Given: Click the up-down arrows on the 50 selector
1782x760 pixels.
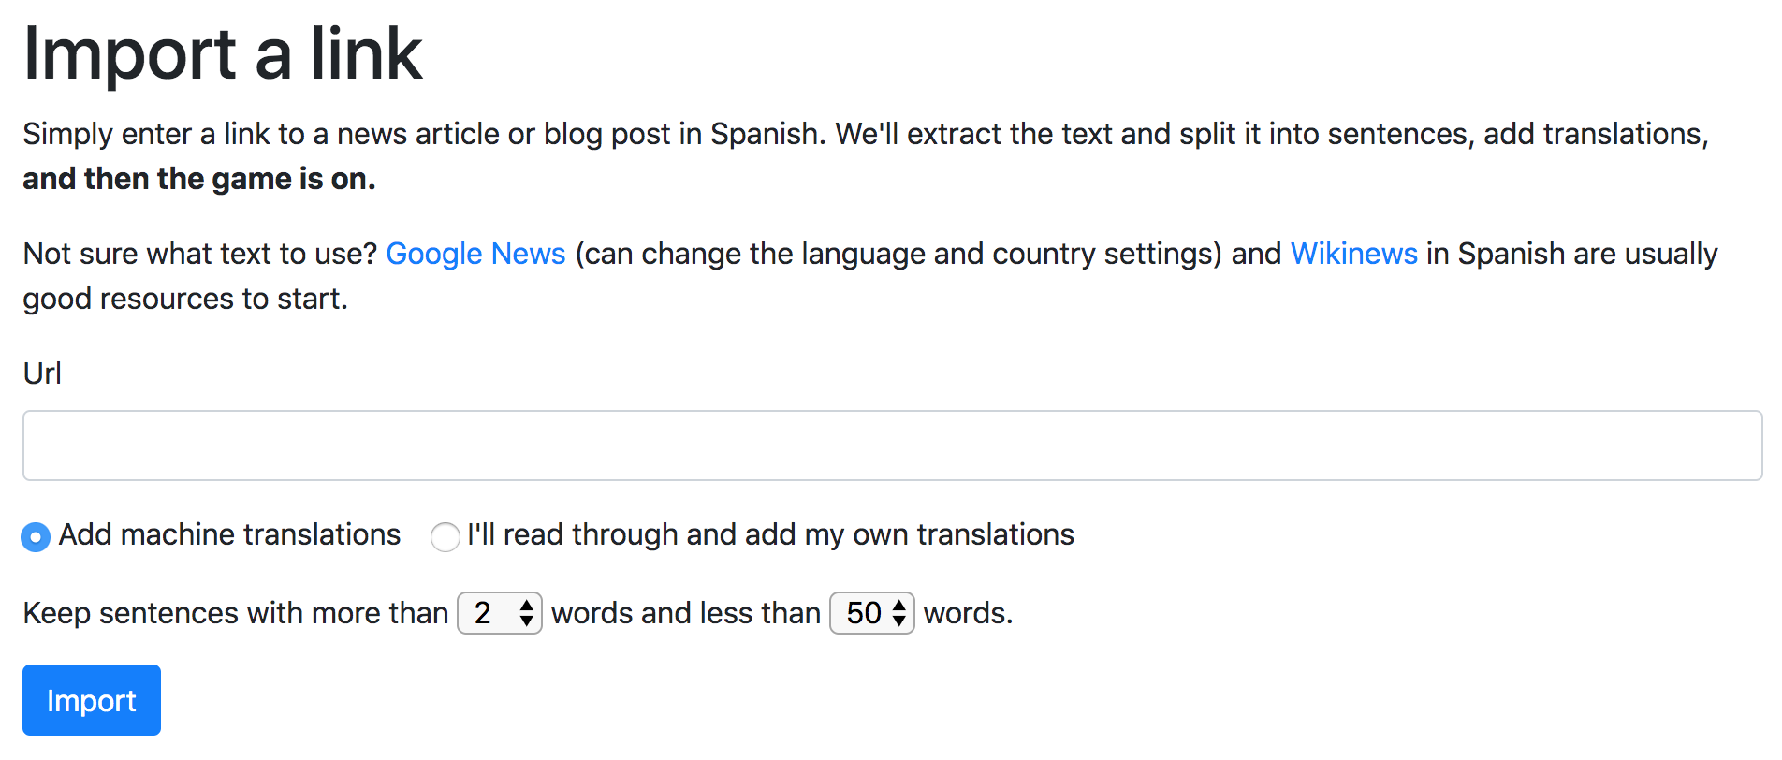Looking at the screenshot, I should [899, 613].
